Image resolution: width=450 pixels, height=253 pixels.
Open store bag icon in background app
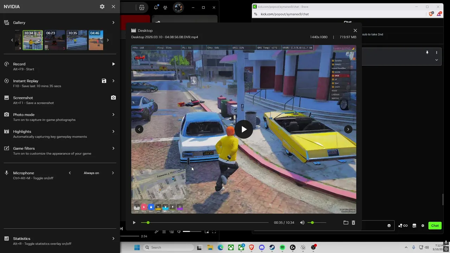[142, 7]
